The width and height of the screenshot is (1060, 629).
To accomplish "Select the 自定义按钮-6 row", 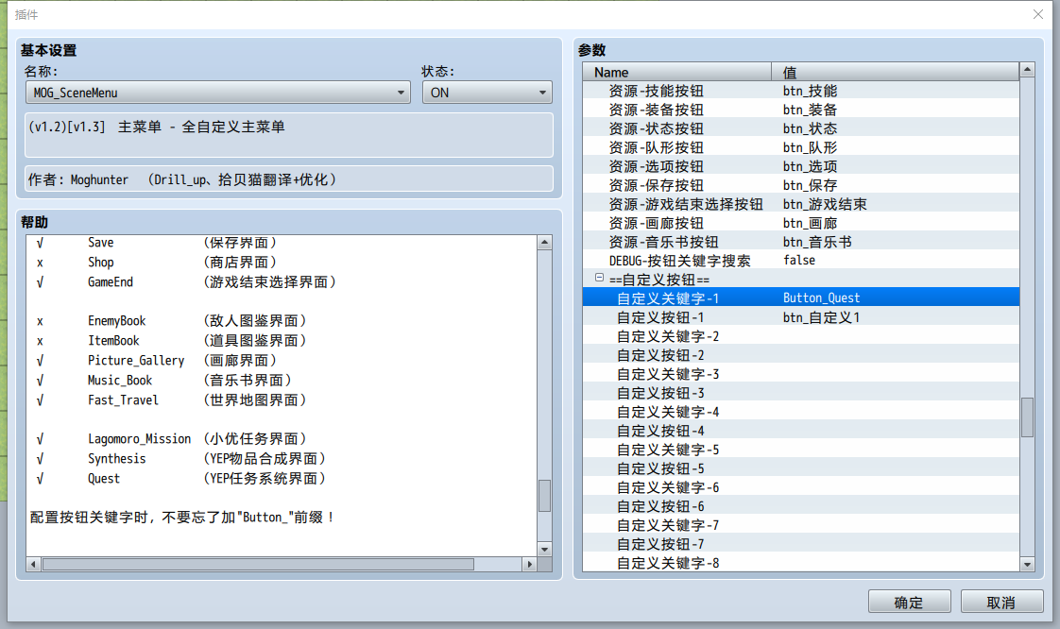I will point(801,506).
